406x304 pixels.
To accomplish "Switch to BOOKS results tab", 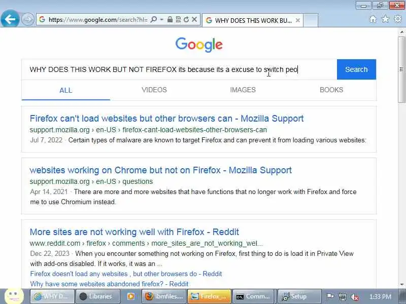I will pyautogui.click(x=331, y=90).
